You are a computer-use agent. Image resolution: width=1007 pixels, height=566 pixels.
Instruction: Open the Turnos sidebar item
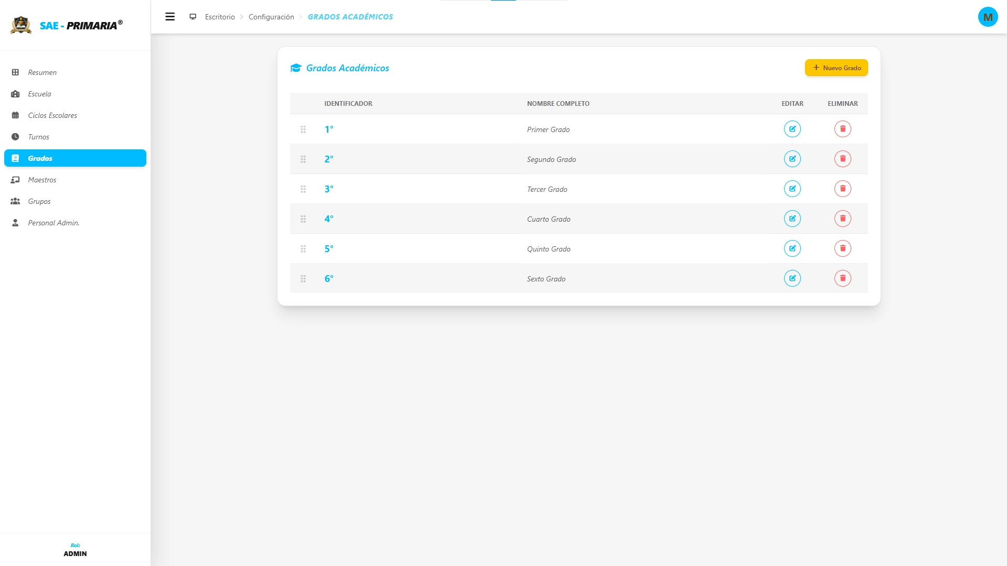tap(38, 137)
